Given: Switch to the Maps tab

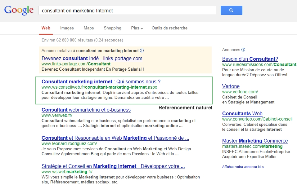Looking at the screenshot, I should point(89,28).
